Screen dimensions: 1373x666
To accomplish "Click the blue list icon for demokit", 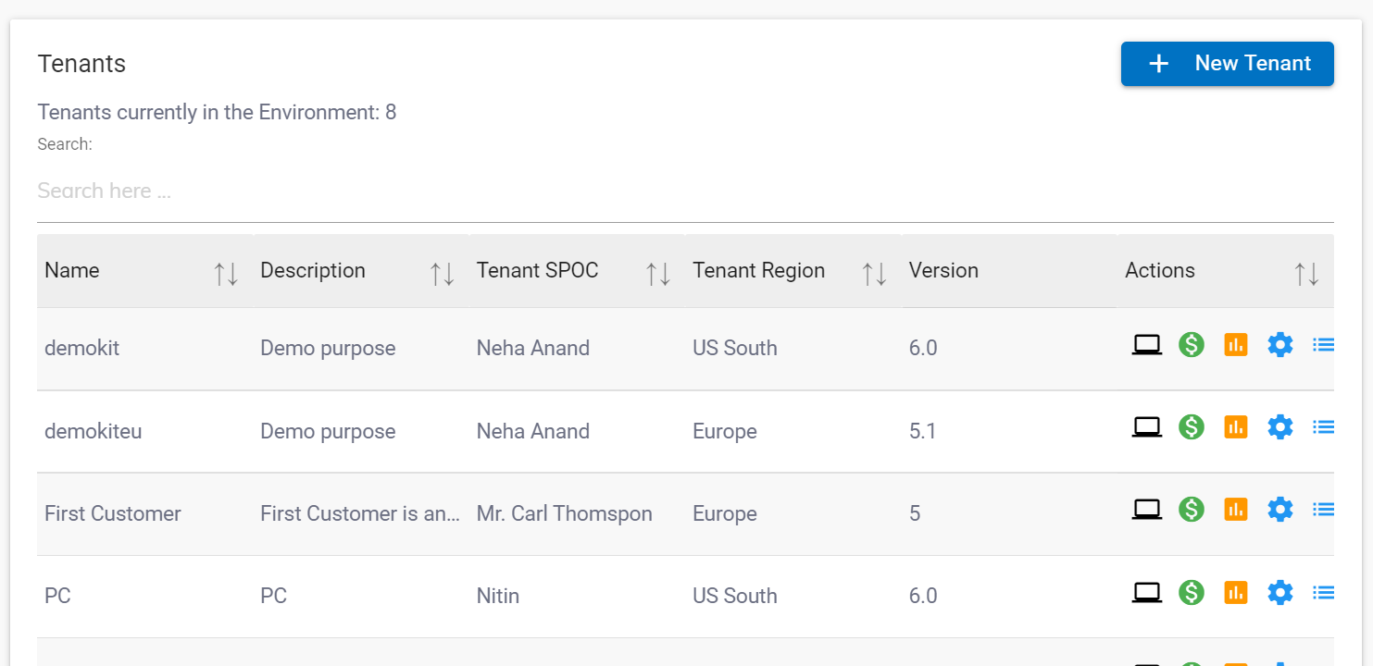I will tap(1323, 344).
